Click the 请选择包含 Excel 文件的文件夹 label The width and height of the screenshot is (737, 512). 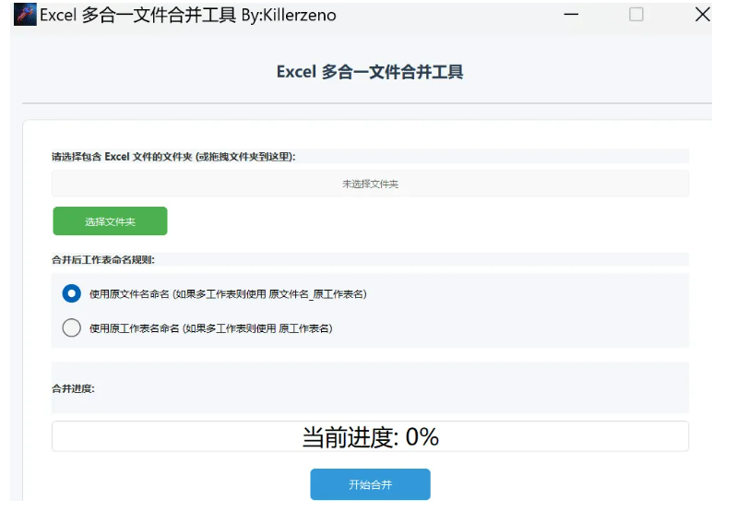pyautogui.click(x=173, y=157)
